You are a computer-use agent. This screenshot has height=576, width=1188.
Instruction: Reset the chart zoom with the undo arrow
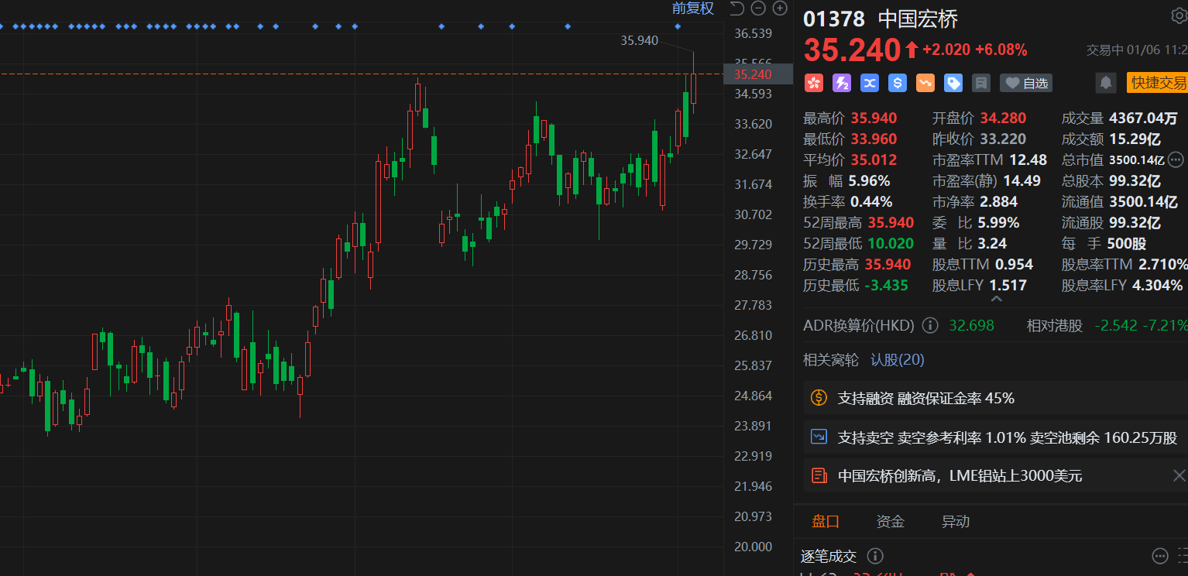pyautogui.click(x=736, y=9)
